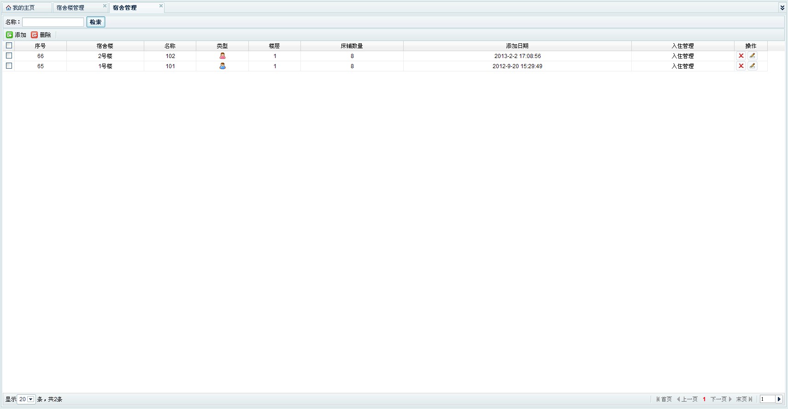The width and height of the screenshot is (788, 409).
Task: Open 入住管理 for dormitory 102
Action: (682, 56)
